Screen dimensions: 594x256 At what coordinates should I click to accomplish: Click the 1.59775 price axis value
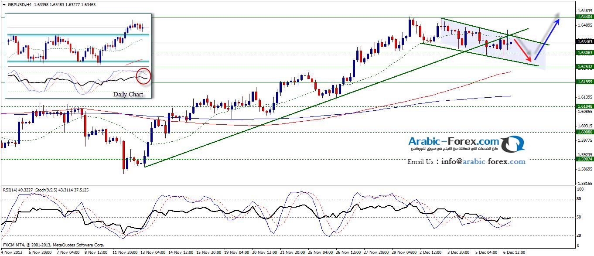tap(584, 140)
